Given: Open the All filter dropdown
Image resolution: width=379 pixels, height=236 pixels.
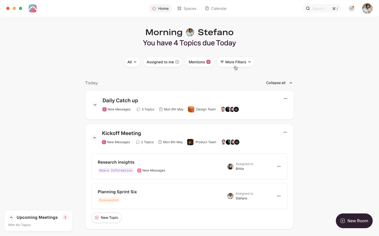Looking at the screenshot, I should point(132,62).
